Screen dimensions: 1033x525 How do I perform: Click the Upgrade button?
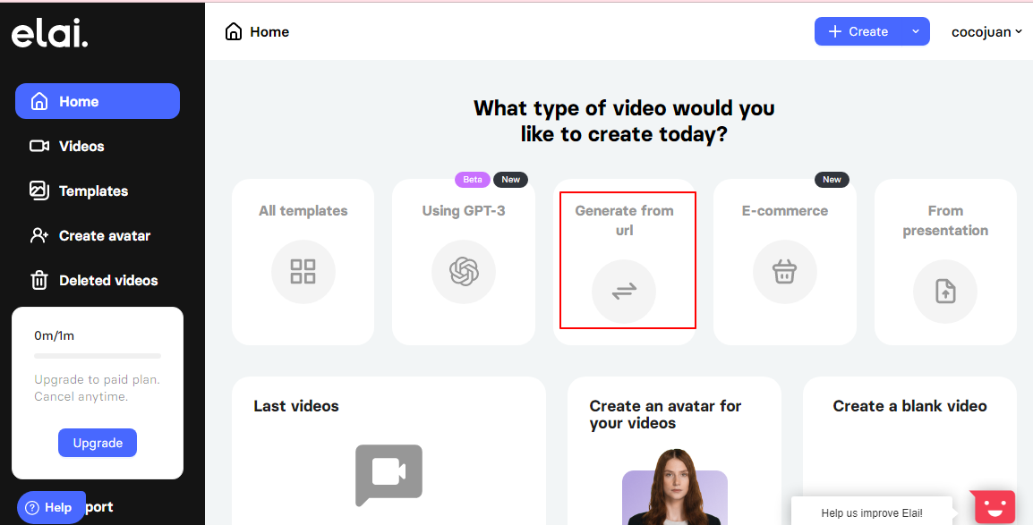point(98,443)
